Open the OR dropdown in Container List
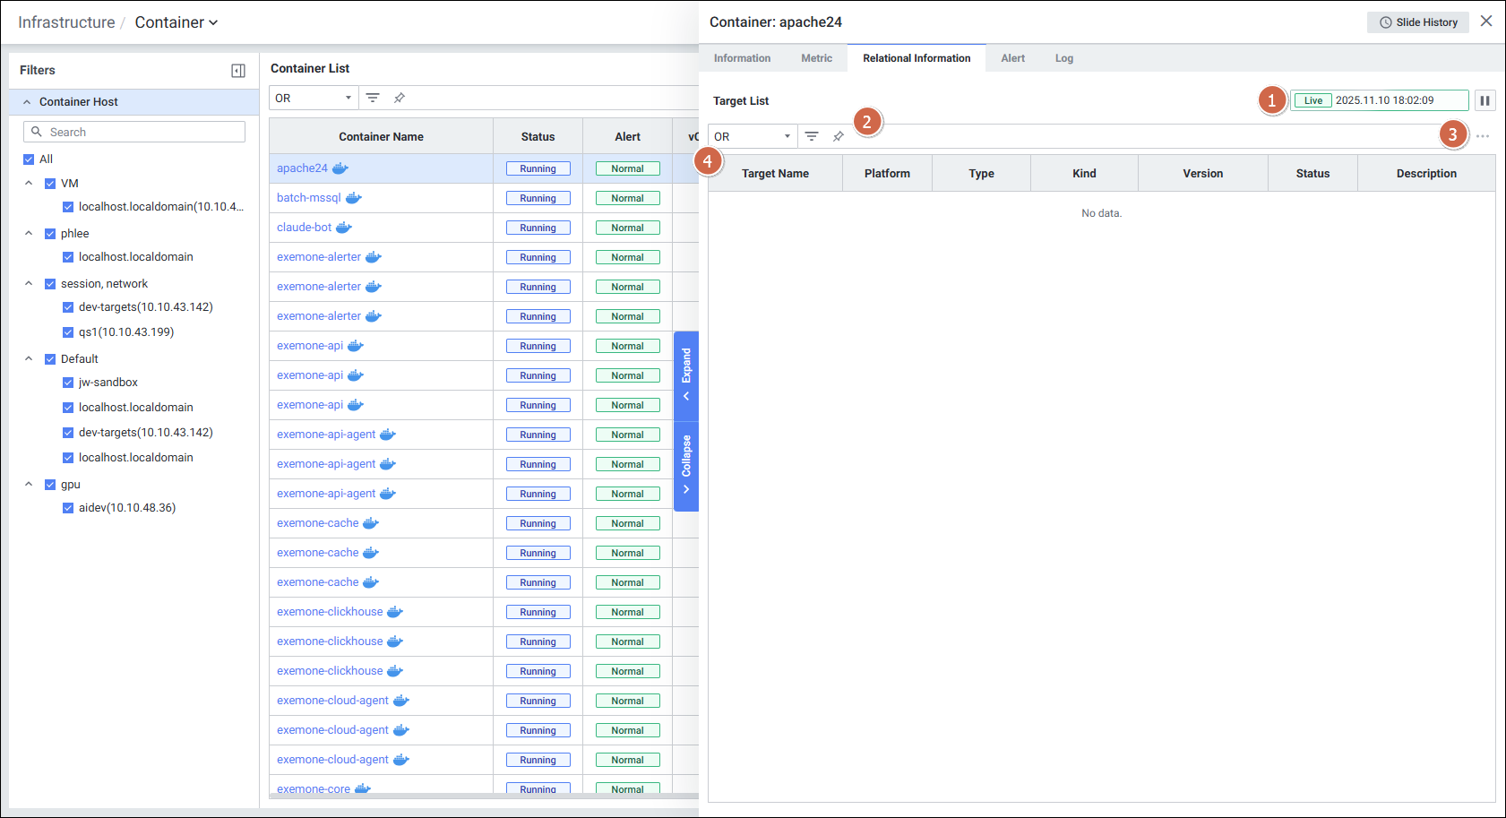The width and height of the screenshot is (1506, 818). pos(313,98)
